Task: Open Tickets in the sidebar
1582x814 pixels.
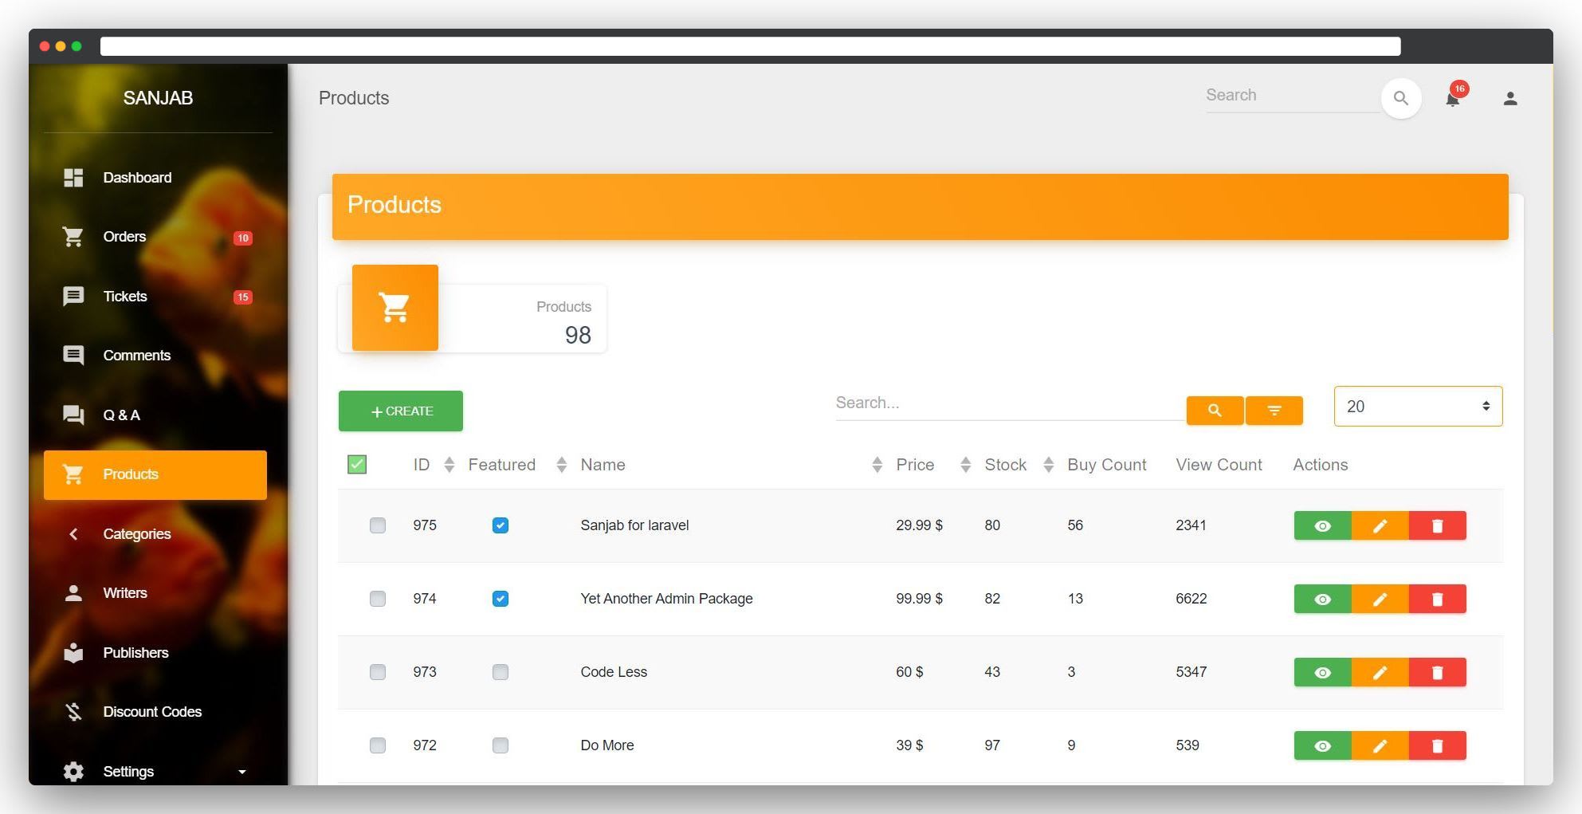Action: click(x=155, y=297)
